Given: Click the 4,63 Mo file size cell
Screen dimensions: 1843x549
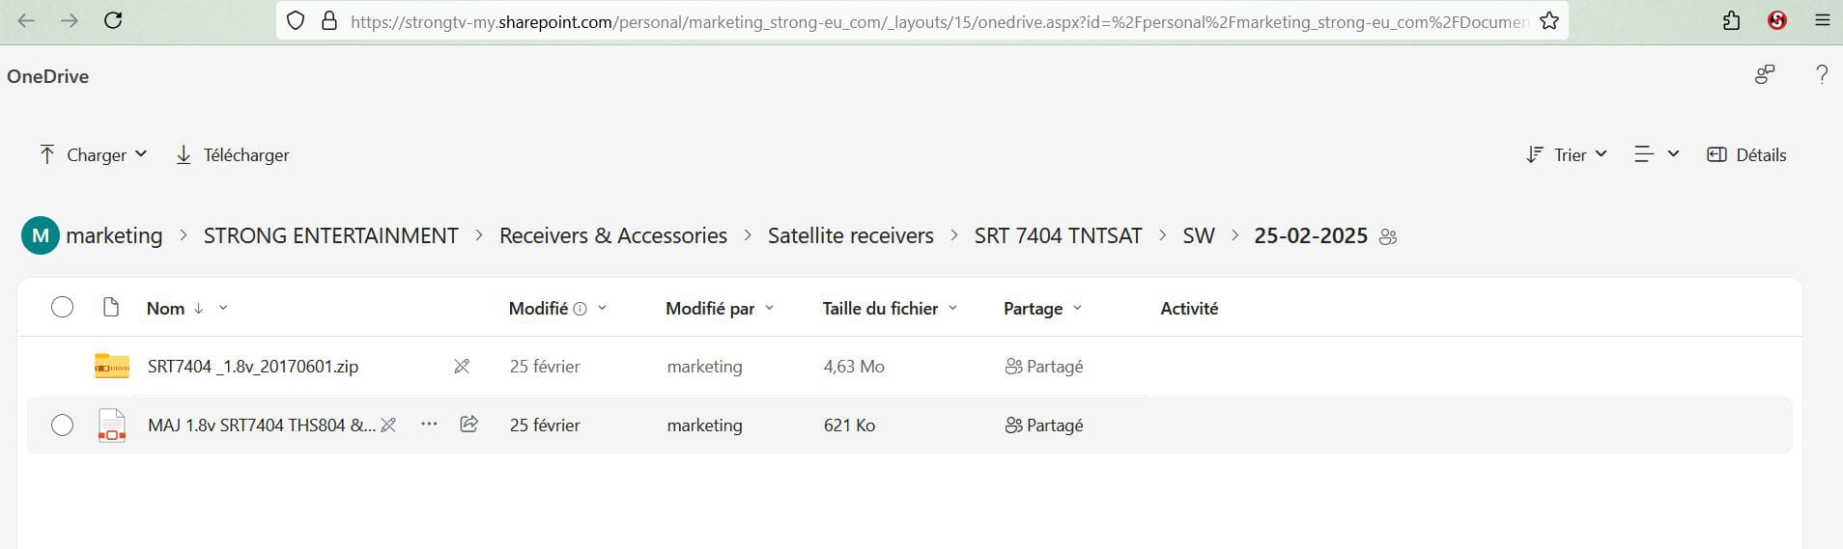Looking at the screenshot, I should (854, 366).
